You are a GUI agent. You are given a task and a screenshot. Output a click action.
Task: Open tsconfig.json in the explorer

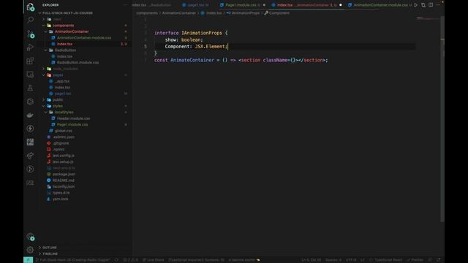pyautogui.click(x=64, y=187)
